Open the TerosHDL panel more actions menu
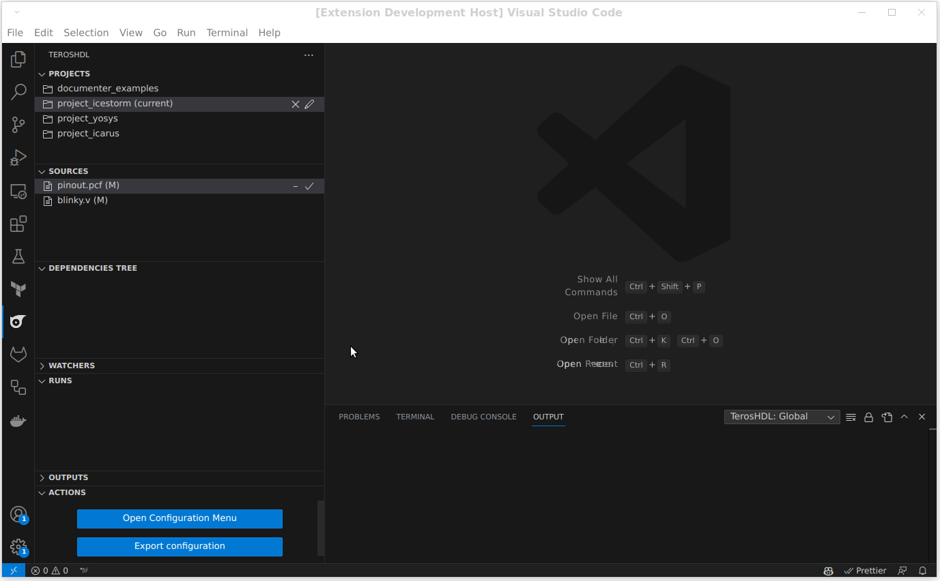Viewport: 940px width, 581px height. pyautogui.click(x=309, y=55)
